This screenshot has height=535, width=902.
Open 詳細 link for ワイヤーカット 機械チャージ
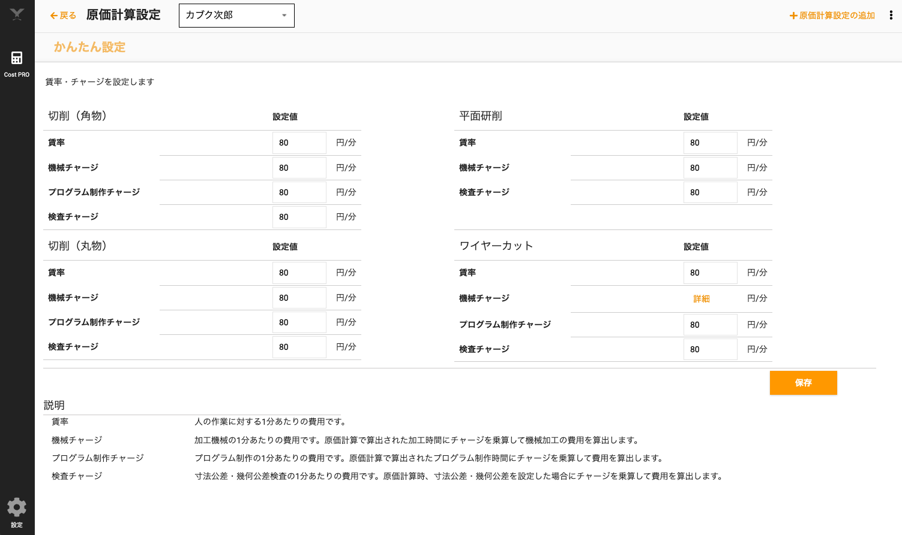click(x=702, y=298)
